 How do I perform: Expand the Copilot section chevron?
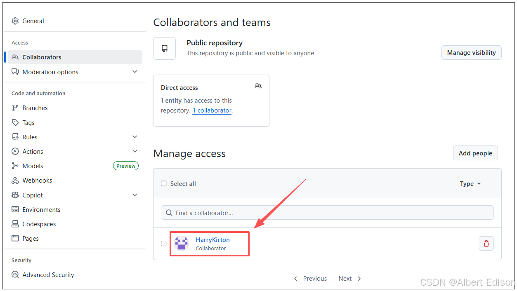click(135, 195)
